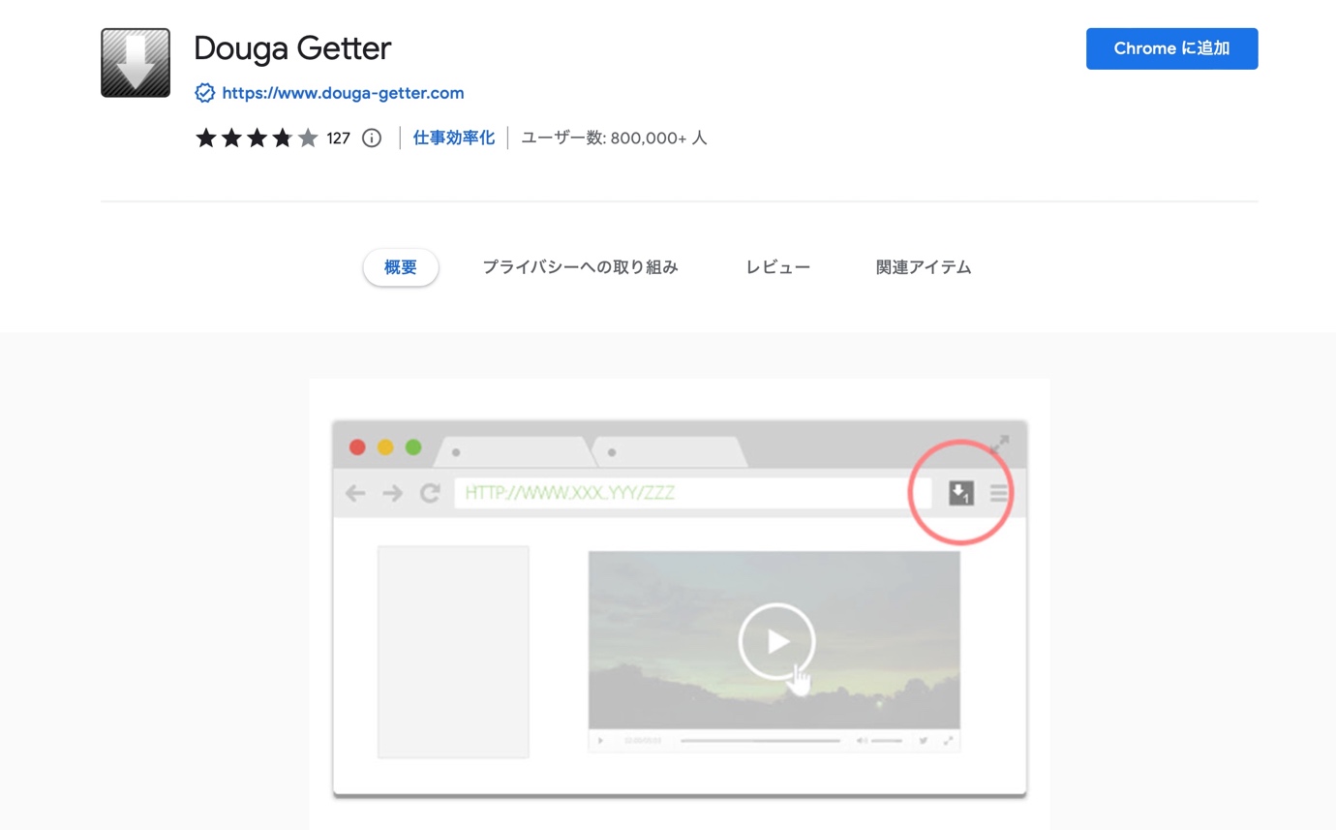Open the https://www.douga-getter.com publisher link
Viewport: 1336px width, 830px height.
tap(343, 93)
